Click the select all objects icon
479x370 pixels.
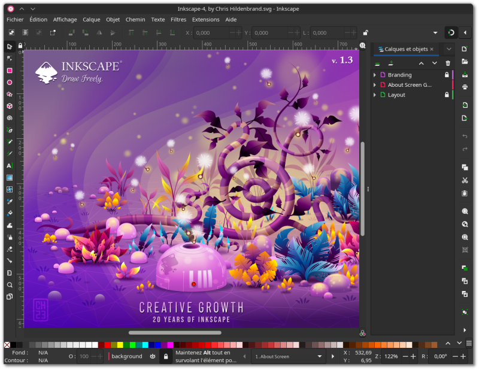coord(11,33)
